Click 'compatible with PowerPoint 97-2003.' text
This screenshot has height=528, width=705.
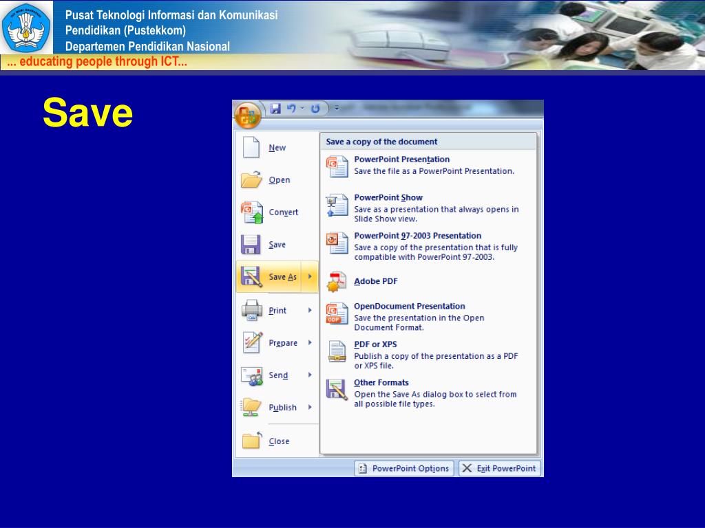(x=424, y=257)
